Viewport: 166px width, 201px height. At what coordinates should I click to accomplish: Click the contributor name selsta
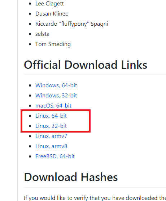(42, 34)
